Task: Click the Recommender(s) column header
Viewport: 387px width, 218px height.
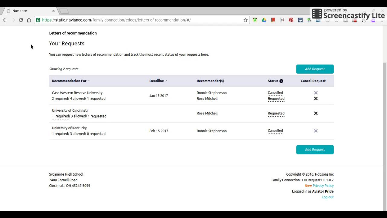Action: tap(210, 81)
